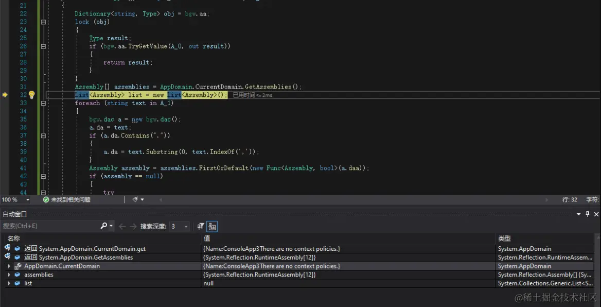The width and height of the screenshot is (601, 307).
Task: Click the 自动窗口 panel title
Action: (15, 214)
